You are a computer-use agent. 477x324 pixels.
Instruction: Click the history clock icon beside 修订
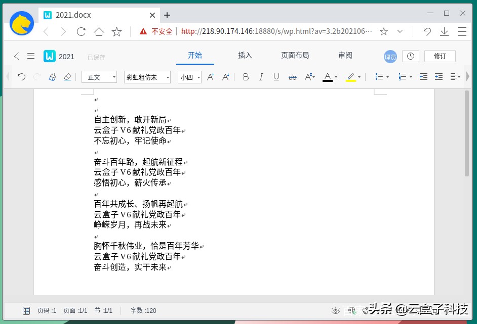(x=410, y=56)
